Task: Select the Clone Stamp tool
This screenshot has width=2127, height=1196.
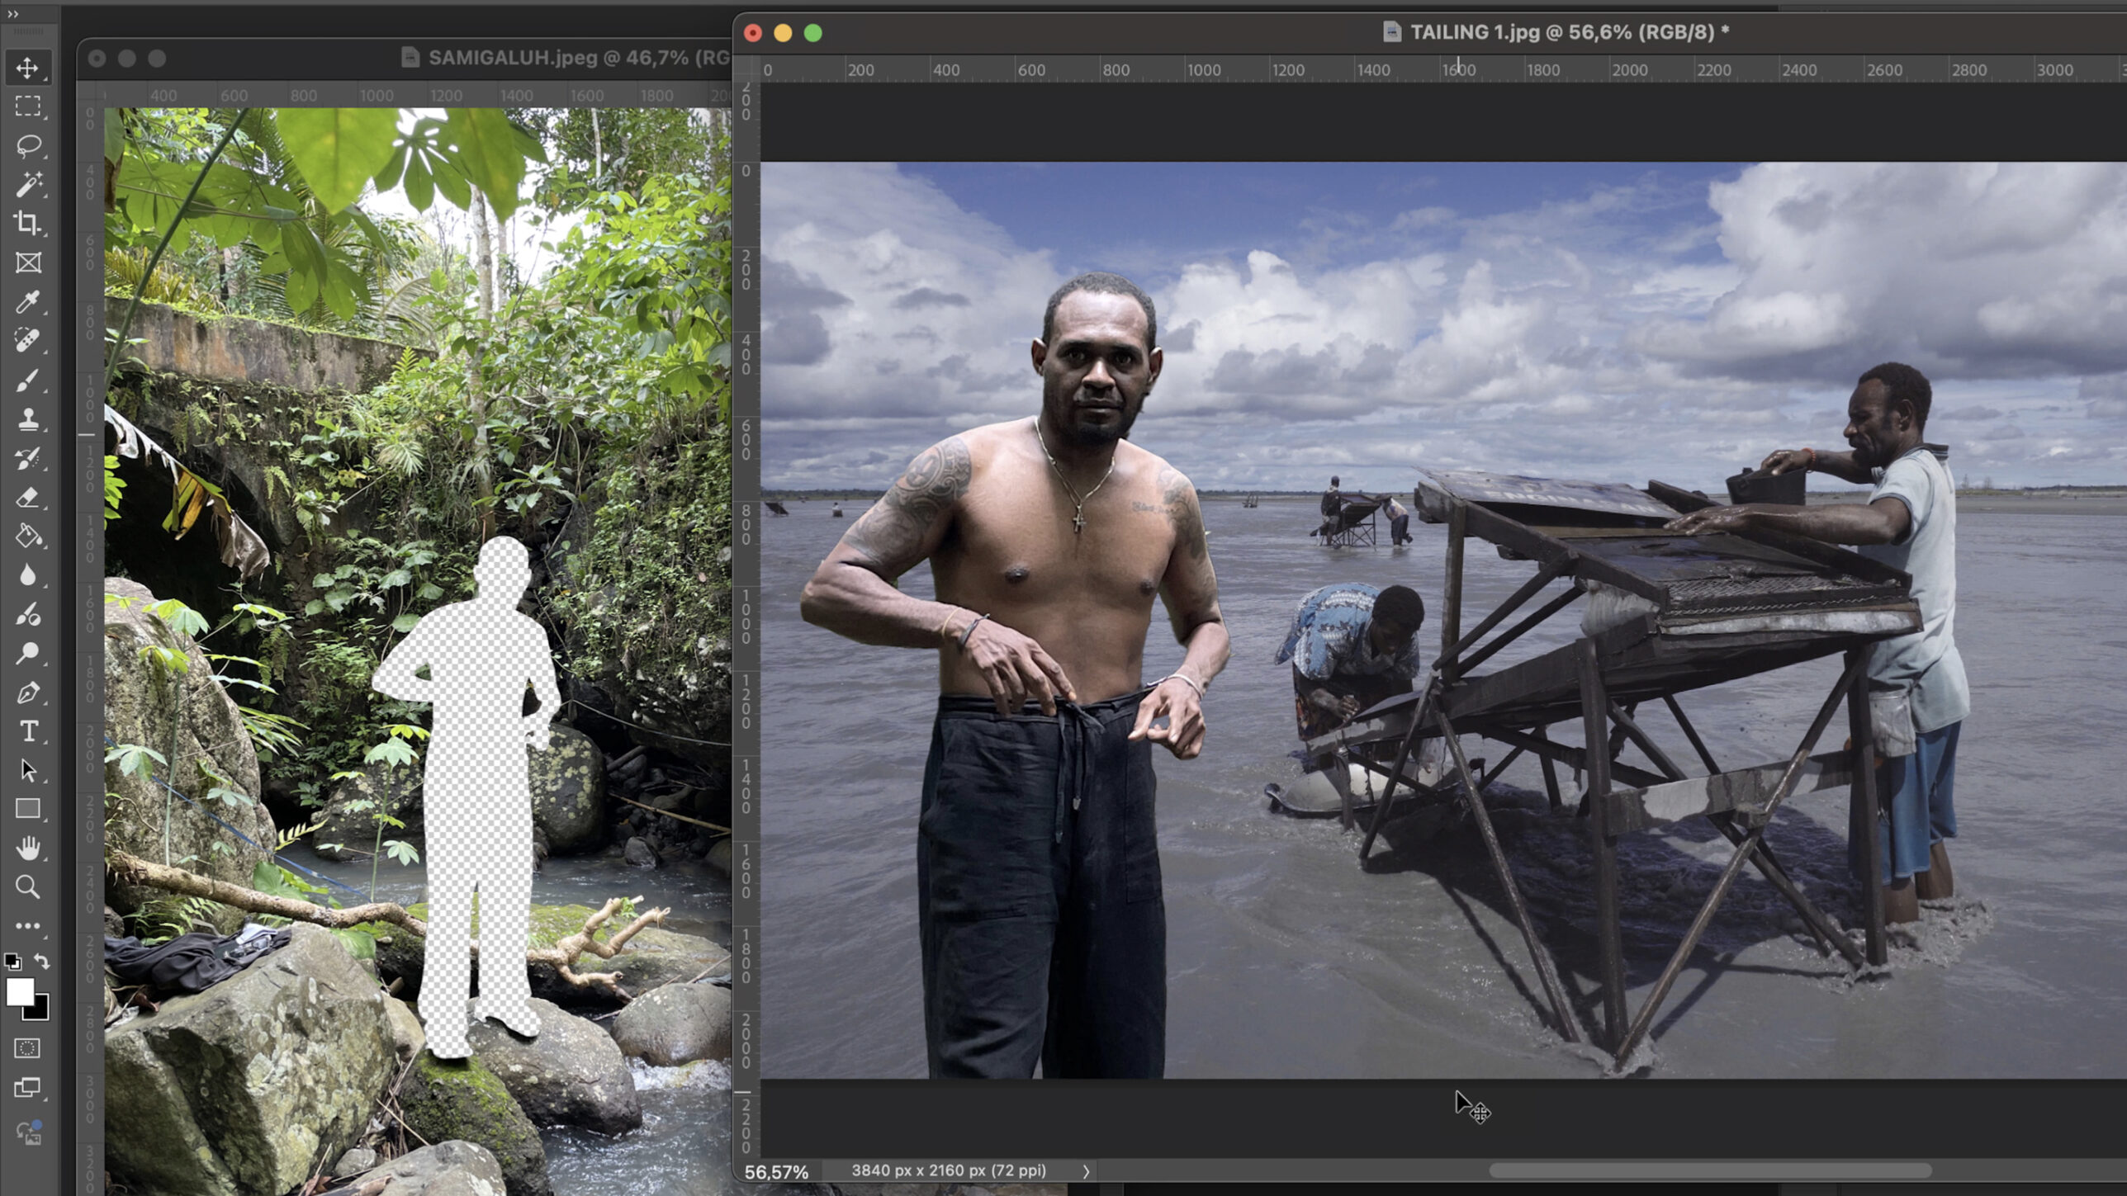Action: pos(27,419)
